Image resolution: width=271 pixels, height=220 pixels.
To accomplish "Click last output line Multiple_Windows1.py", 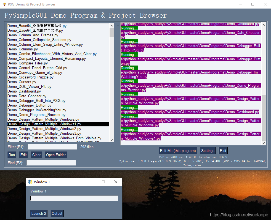I will (191, 136).
